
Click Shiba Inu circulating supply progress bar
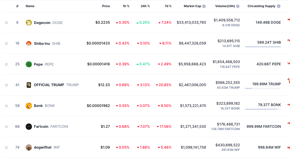[x=263, y=47]
